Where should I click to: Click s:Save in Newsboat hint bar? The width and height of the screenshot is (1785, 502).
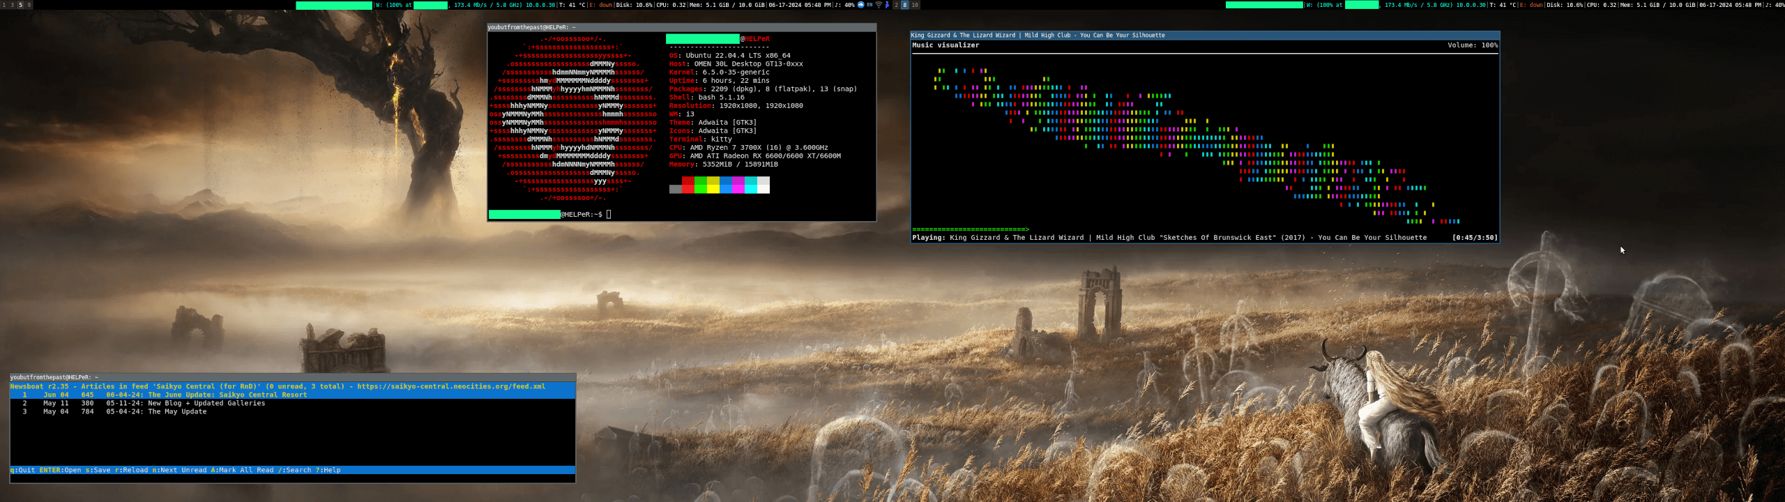pos(98,470)
